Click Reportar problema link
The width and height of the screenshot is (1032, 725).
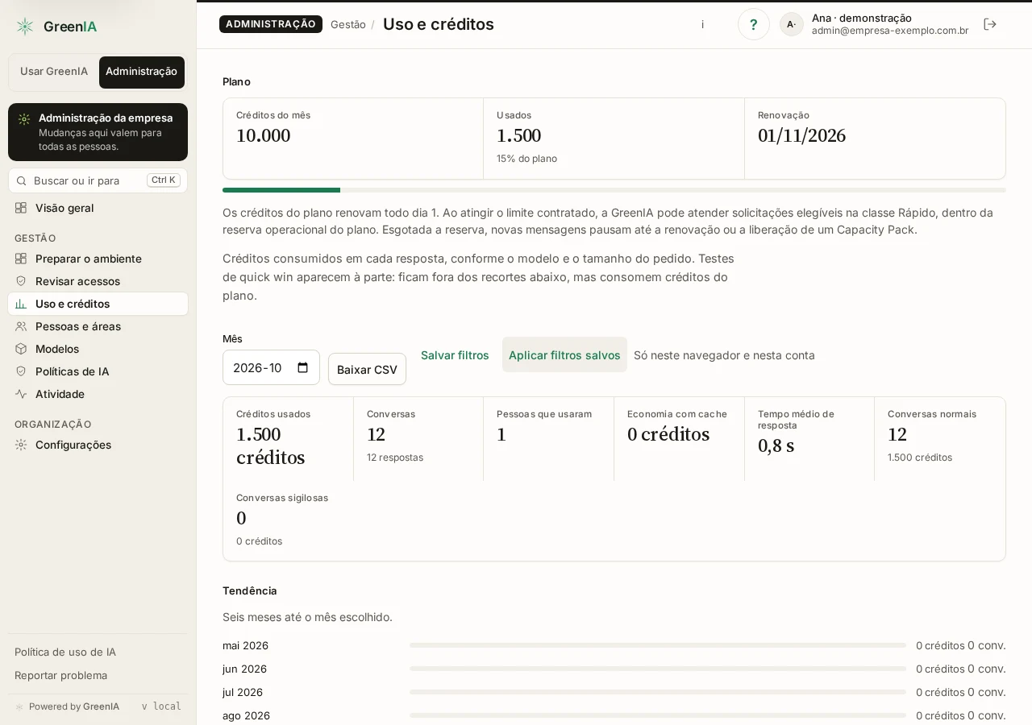point(61,675)
